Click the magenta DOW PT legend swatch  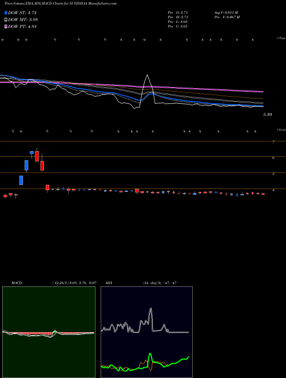[6, 26]
